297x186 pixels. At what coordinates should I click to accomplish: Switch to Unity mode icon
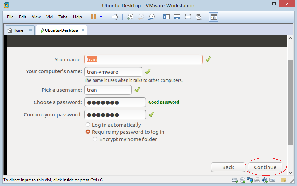(198, 17)
